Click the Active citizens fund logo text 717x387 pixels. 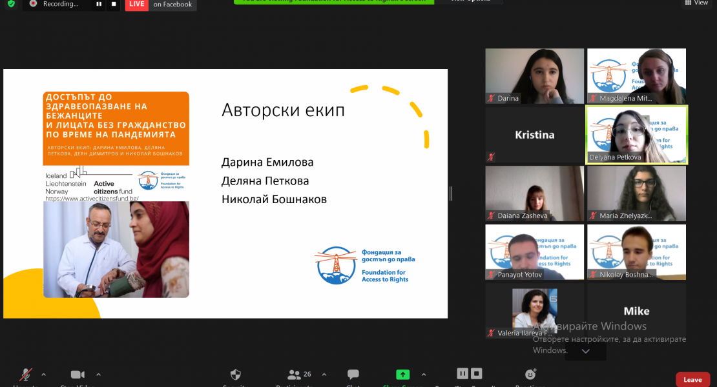click(x=112, y=188)
